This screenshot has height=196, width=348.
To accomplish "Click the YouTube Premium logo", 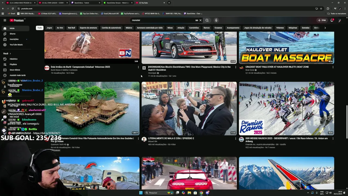I will pos(17,20).
